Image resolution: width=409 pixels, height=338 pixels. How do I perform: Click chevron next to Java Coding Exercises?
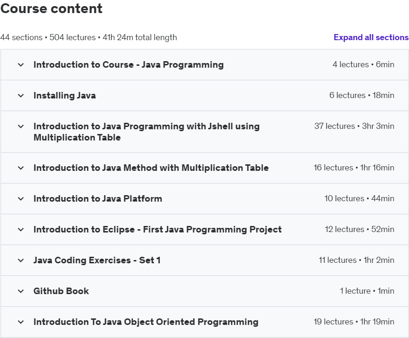pyautogui.click(x=21, y=261)
